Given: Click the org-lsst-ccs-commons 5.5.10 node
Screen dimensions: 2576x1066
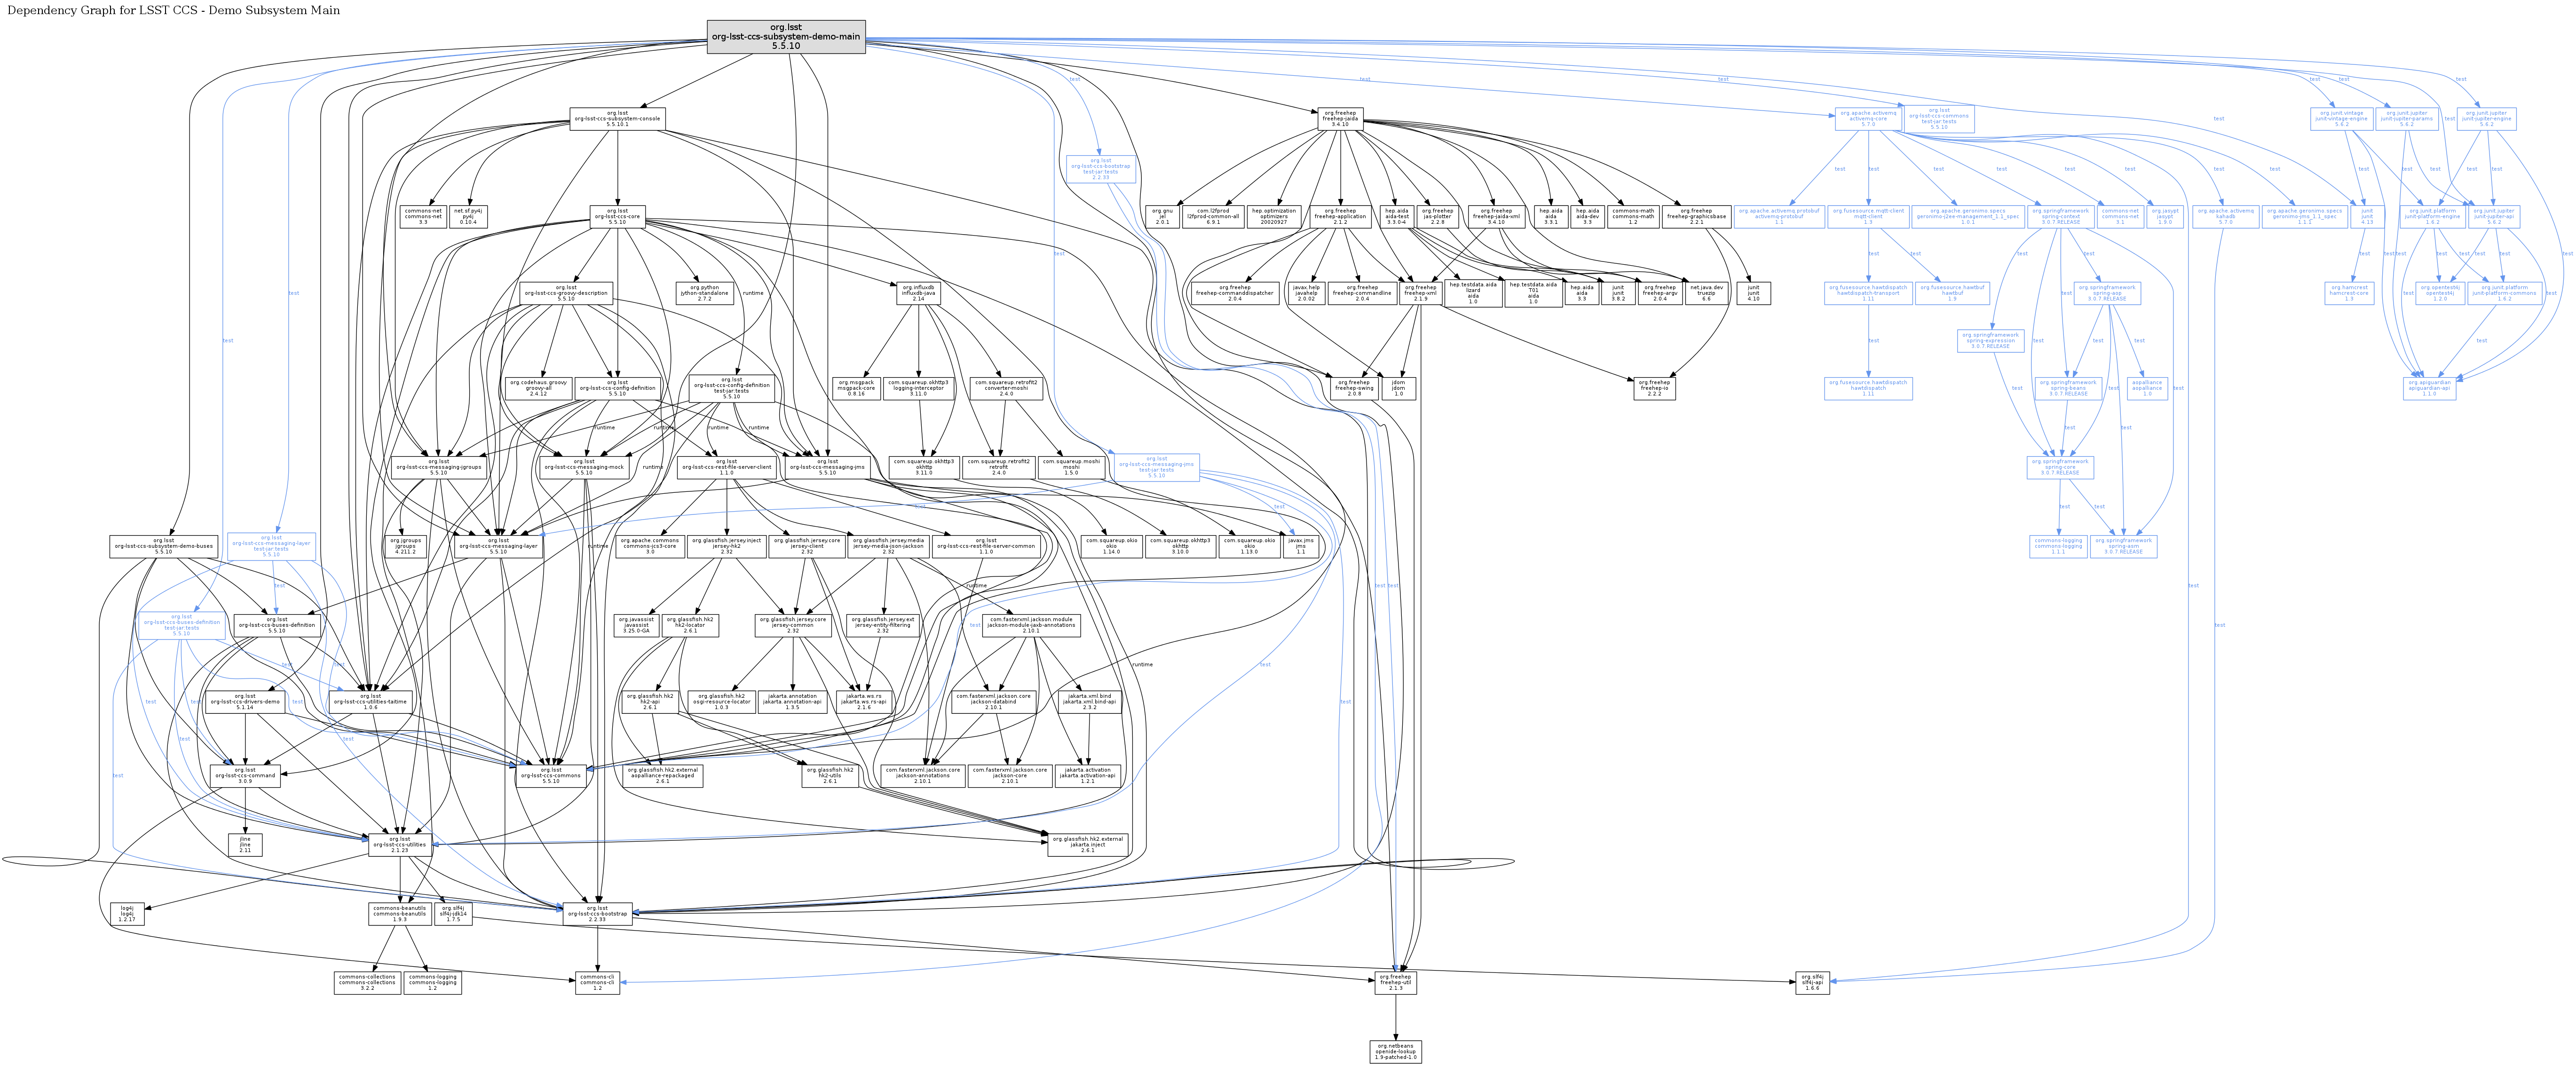Looking at the screenshot, I should pos(550,775).
